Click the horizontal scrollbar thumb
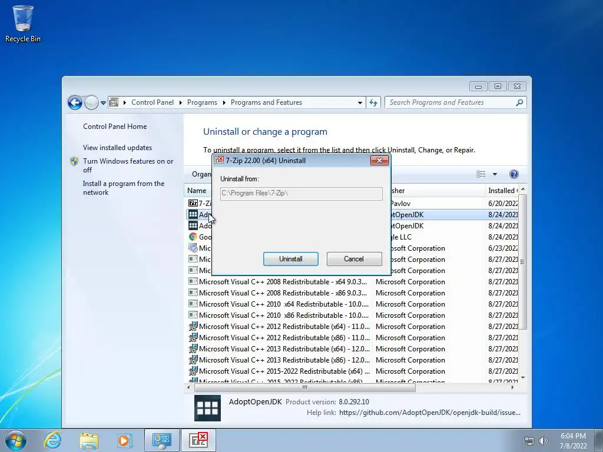 point(304,387)
